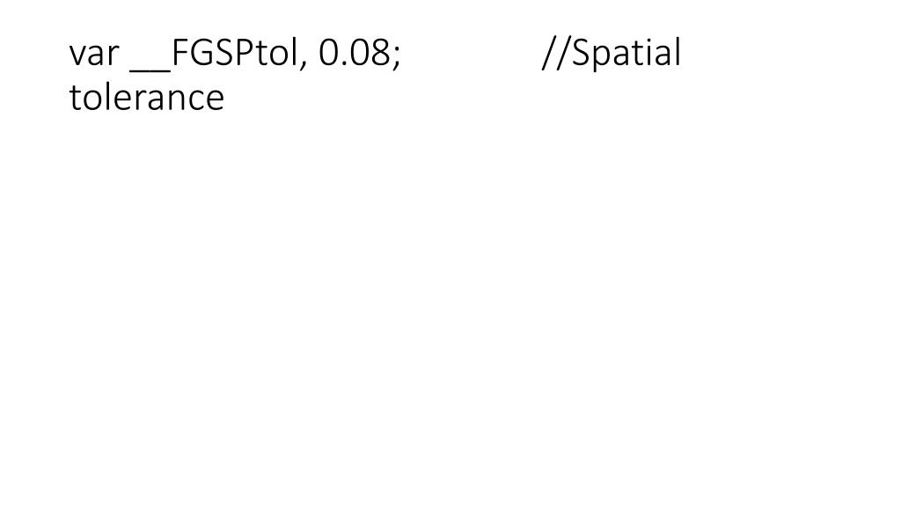Click the word "tolerance" on the second line
This screenshot has width=901, height=507.
click(147, 97)
